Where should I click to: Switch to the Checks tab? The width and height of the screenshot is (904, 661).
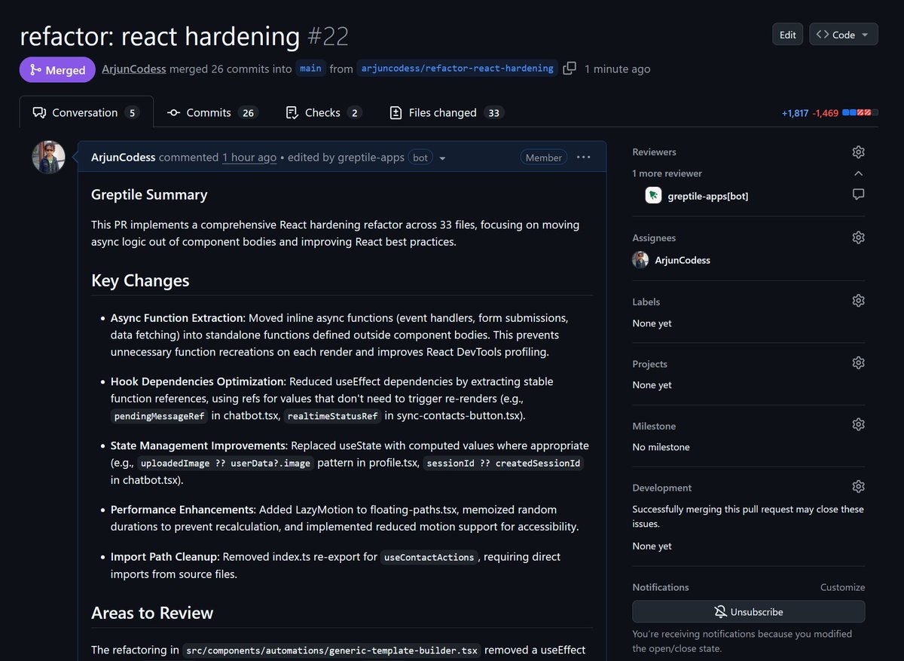(324, 112)
